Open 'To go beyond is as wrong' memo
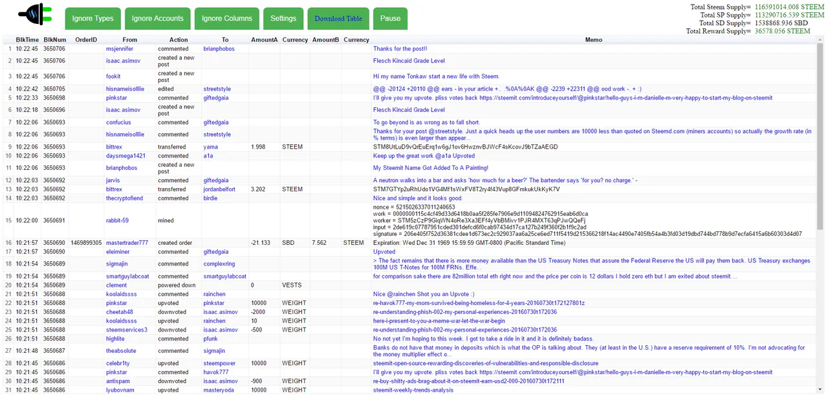 tap(426, 123)
